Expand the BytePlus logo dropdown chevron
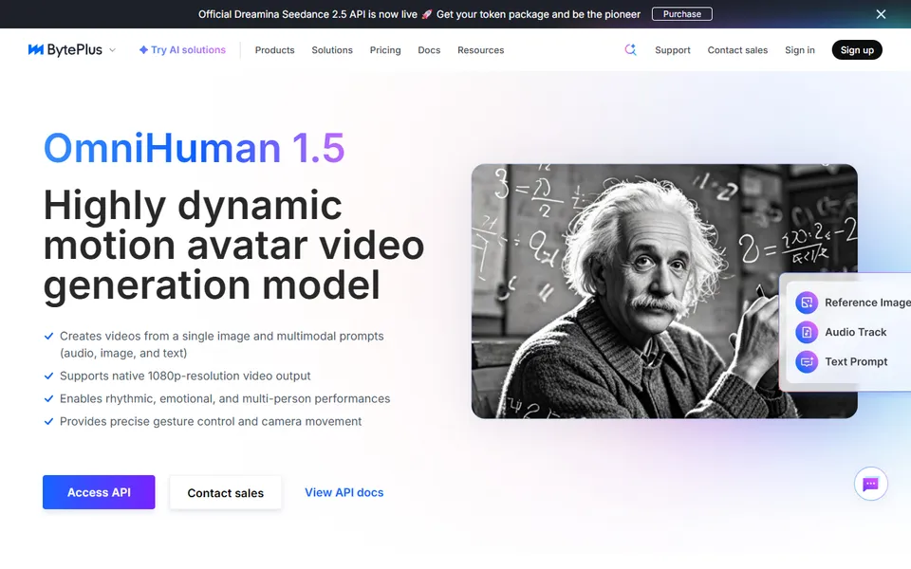 click(x=113, y=50)
